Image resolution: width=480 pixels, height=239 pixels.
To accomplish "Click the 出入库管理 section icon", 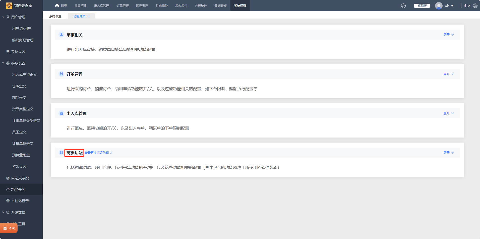I will pos(62,113).
